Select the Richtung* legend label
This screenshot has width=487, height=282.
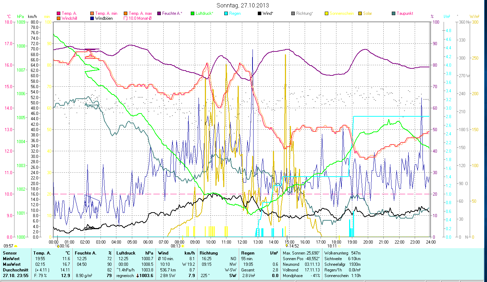[305, 13]
